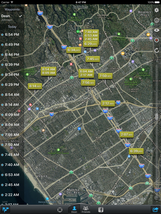Pick the 7:45 AM waypoint row
This screenshot has height=214, width=161.
tap(12, 155)
